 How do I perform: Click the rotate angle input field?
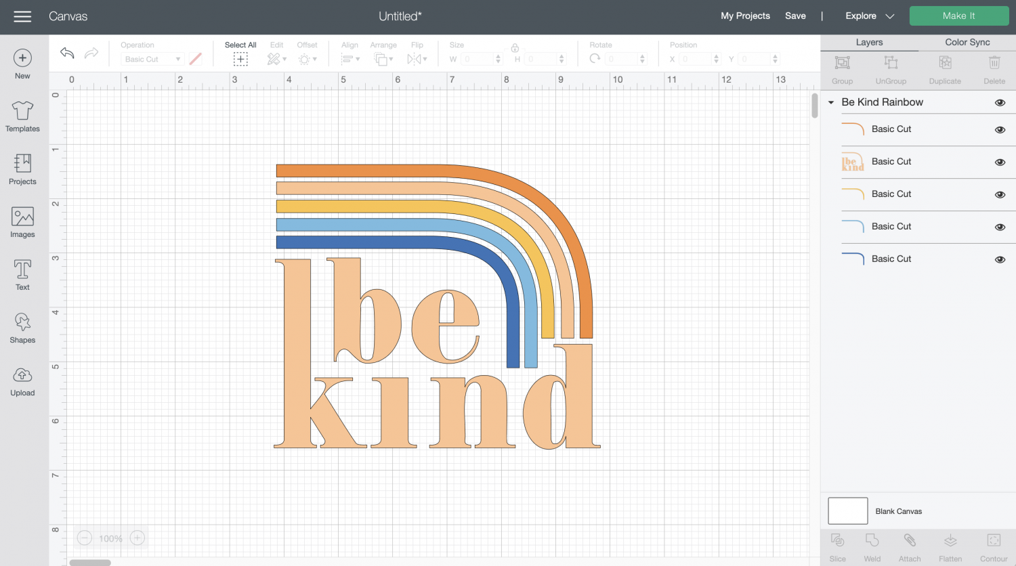[x=621, y=60]
